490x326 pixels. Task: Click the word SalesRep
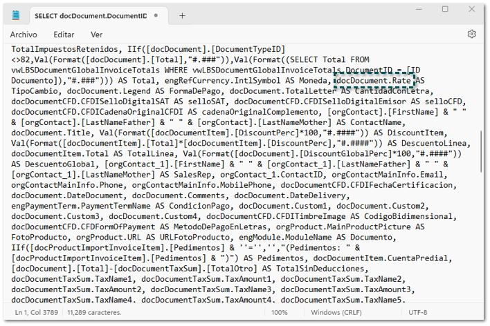pos(192,175)
